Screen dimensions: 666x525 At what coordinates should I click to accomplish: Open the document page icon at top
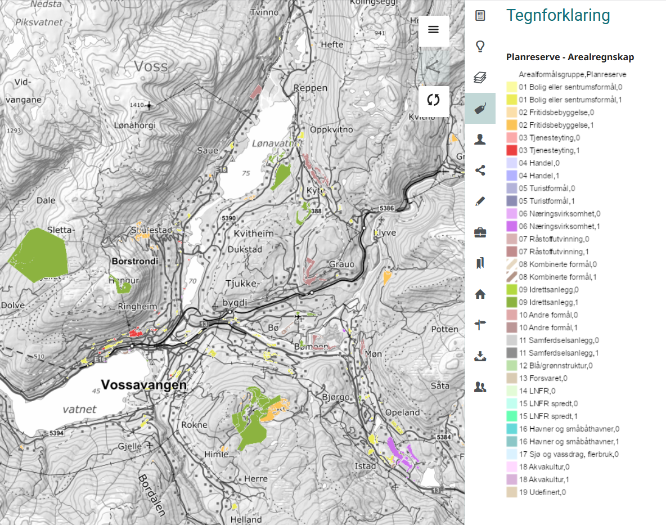480,15
